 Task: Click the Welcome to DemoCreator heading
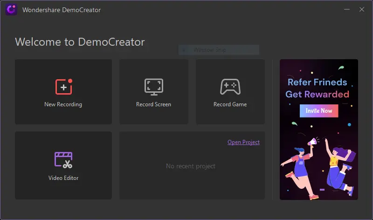pyautogui.click(x=80, y=42)
